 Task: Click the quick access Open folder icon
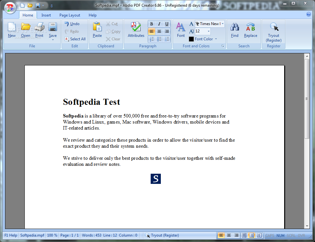point(30,5)
